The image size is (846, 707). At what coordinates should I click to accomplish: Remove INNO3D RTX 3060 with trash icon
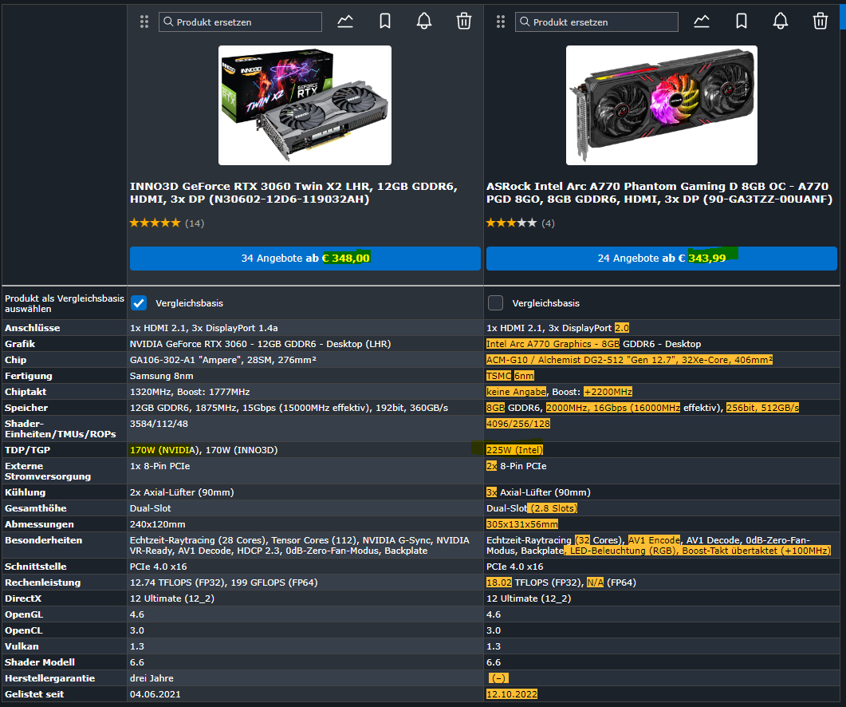pyautogui.click(x=464, y=22)
